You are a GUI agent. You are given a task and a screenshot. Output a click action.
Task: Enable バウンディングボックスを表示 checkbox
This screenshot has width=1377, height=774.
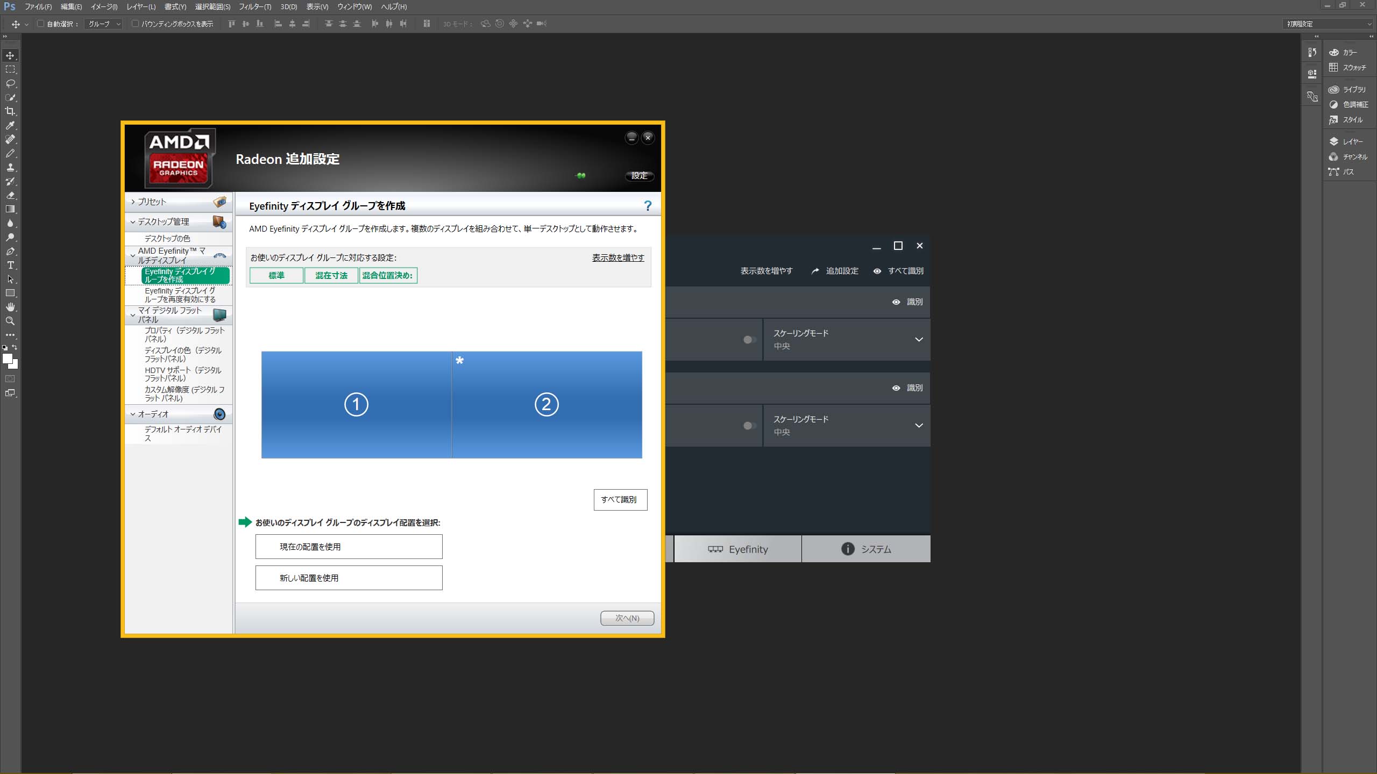click(135, 24)
